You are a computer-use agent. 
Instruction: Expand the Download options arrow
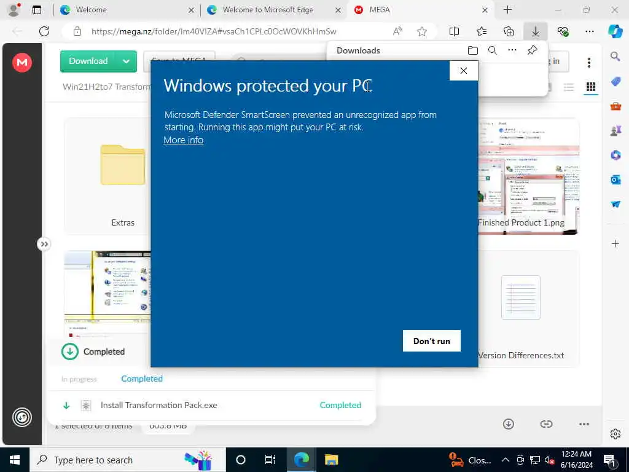[x=126, y=61]
